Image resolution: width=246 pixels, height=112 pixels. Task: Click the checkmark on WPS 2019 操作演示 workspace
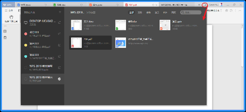(x=60, y=79)
